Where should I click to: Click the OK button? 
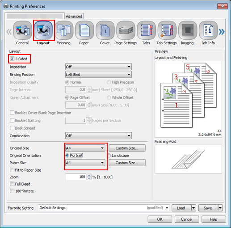[160, 219]
